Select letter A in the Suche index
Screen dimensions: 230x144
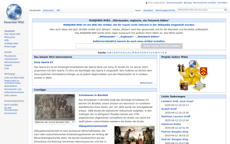108,53
